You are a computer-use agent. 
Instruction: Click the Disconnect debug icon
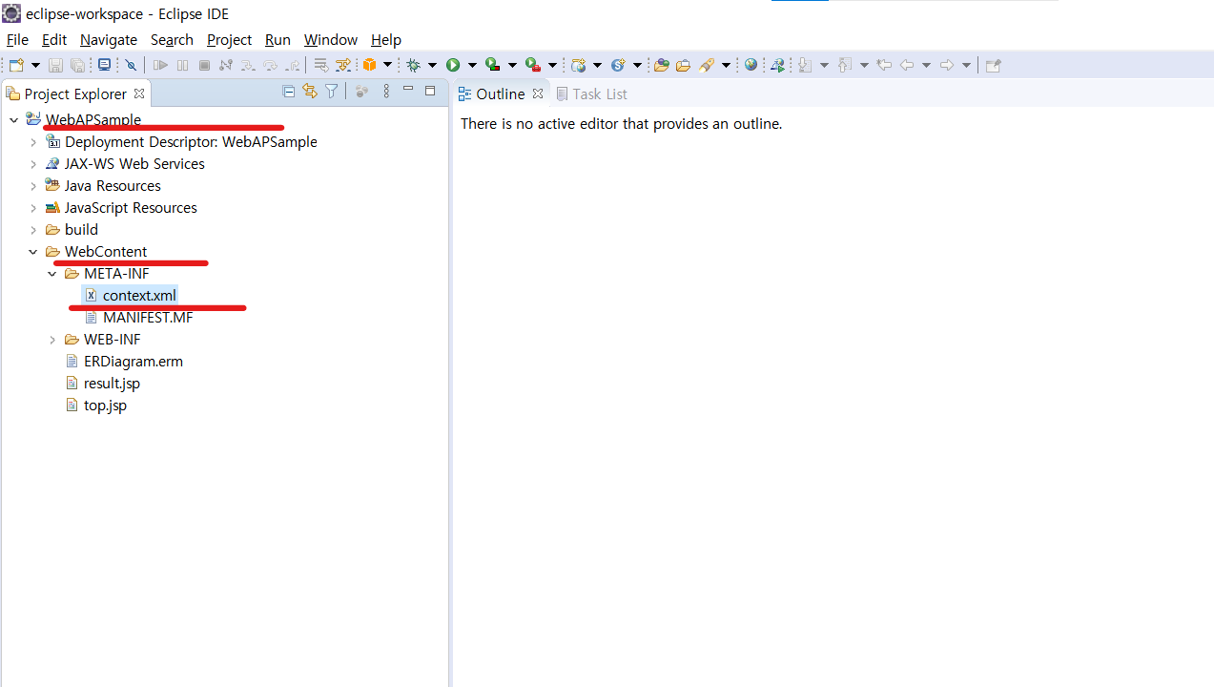[x=225, y=65]
